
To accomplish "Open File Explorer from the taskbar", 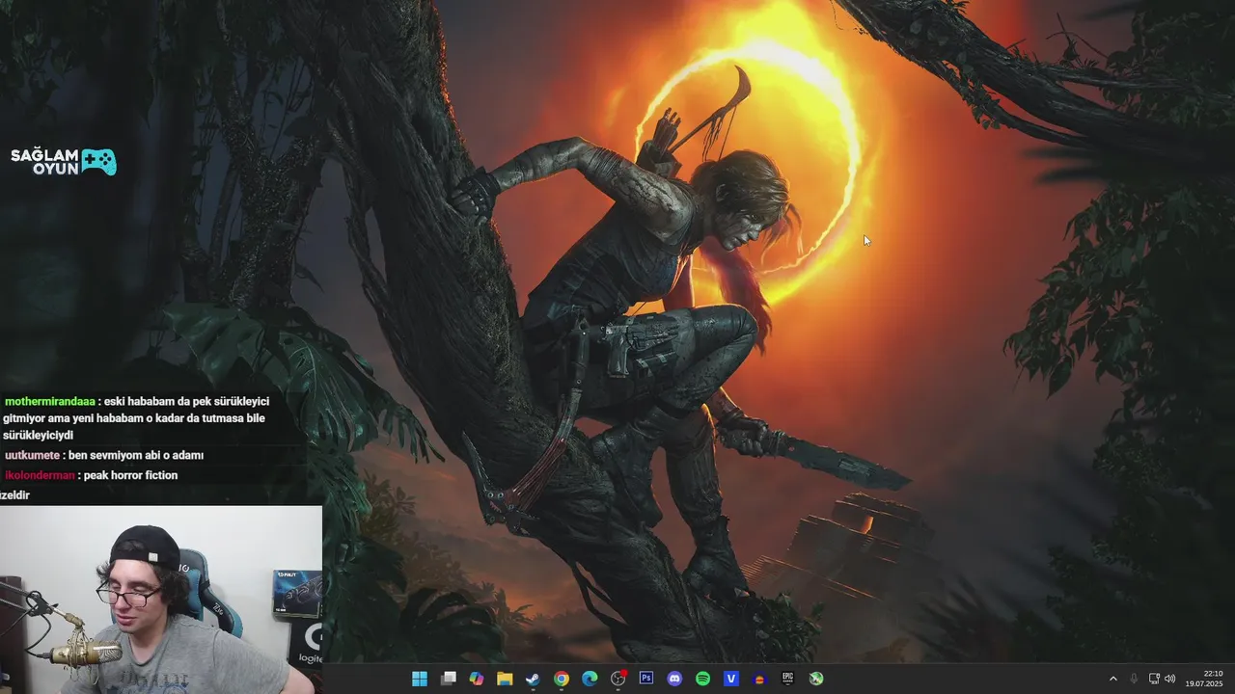I will tap(505, 679).
